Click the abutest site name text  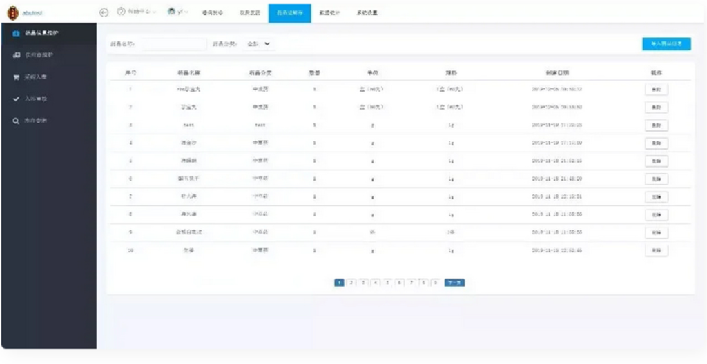(32, 14)
